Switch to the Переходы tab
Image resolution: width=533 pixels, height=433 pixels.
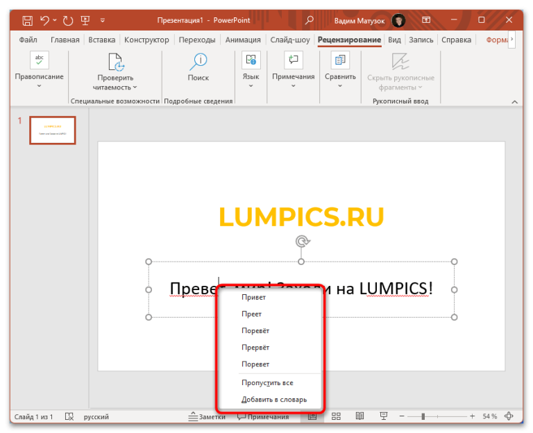click(197, 40)
